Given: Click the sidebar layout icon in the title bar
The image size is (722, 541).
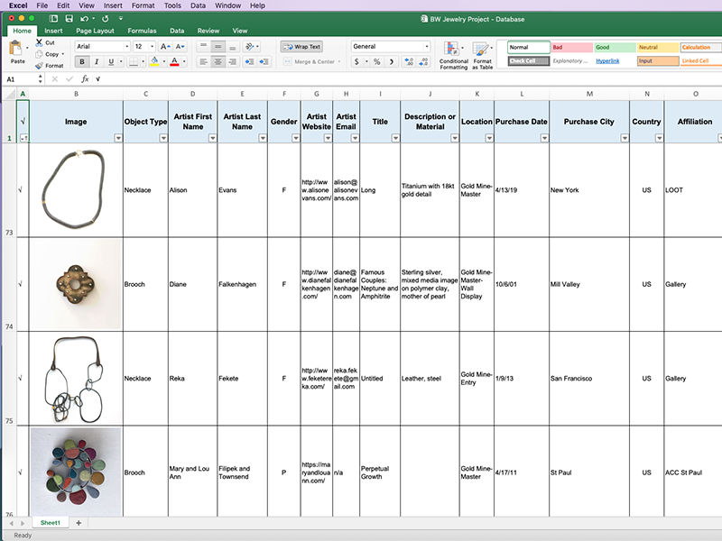Looking at the screenshot, I should 53,19.
